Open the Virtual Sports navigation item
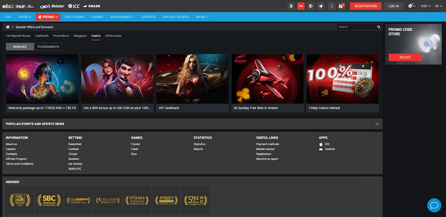Screen dimensions: 446x217 176,17
